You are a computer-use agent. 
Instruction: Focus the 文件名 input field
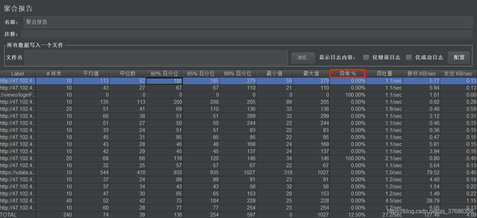[156, 57]
